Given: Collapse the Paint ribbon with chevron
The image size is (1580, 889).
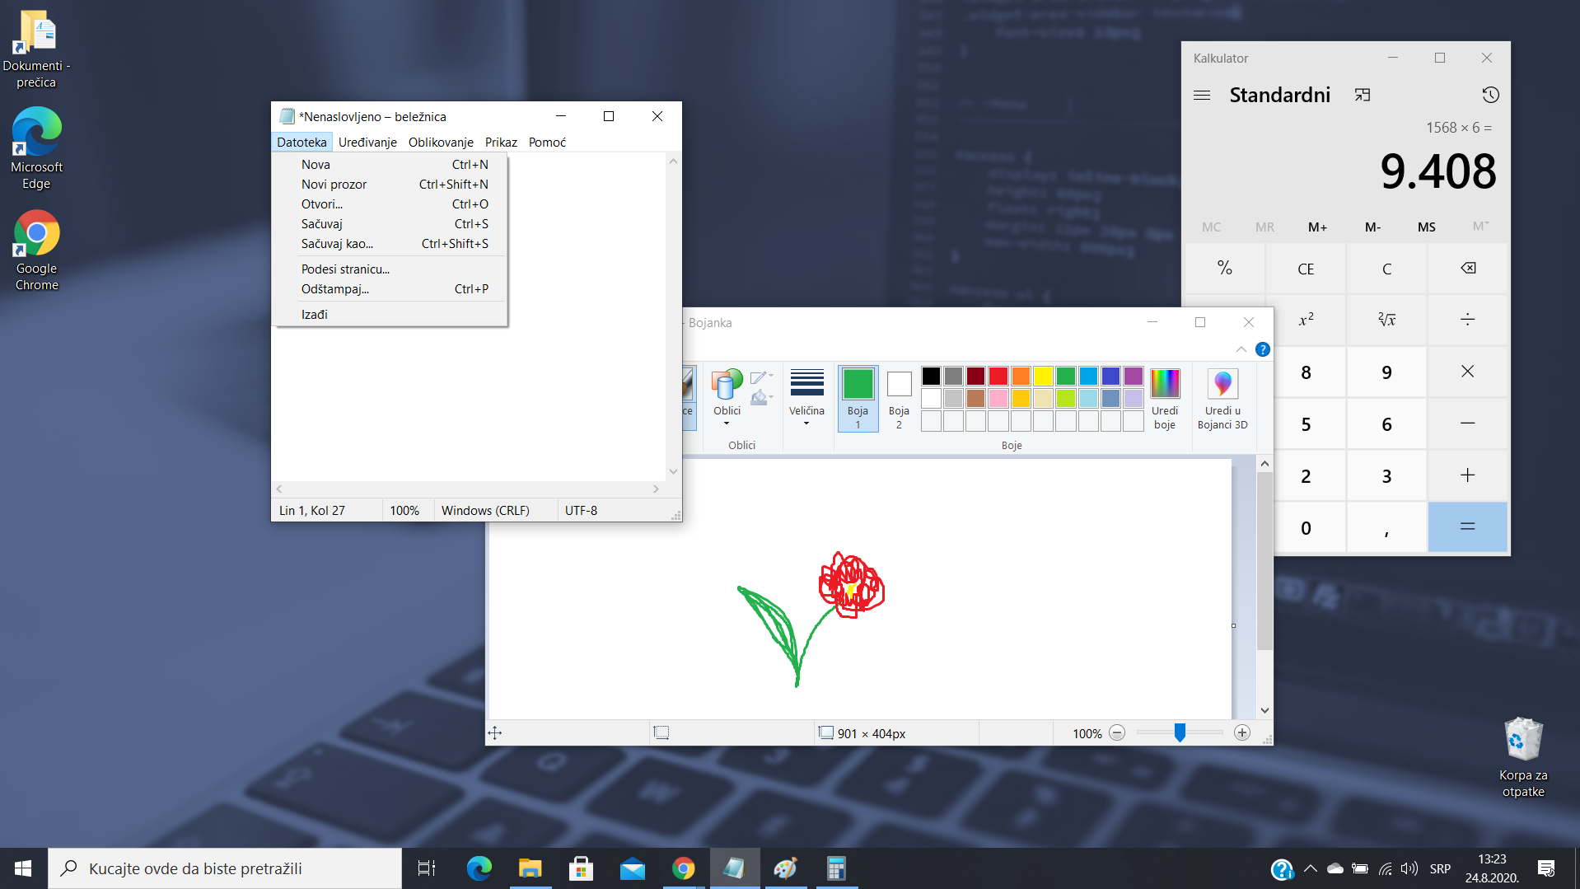Looking at the screenshot, I should (x=1241, y=349).
